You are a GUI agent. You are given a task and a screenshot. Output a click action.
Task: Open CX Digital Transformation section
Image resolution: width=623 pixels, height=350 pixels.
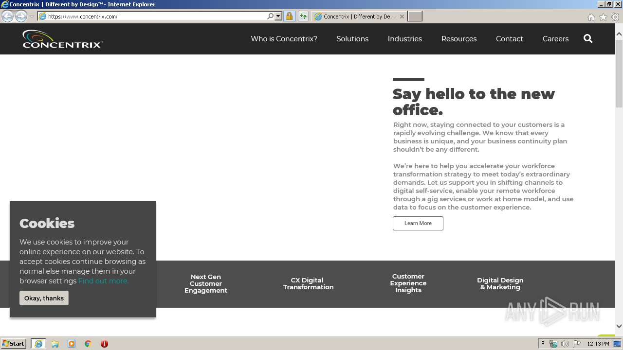308,283
